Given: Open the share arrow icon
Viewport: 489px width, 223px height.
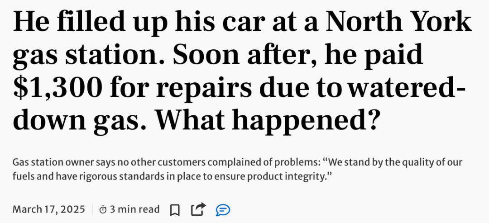Looking at the screenshot, I should [x=198, y=209].
